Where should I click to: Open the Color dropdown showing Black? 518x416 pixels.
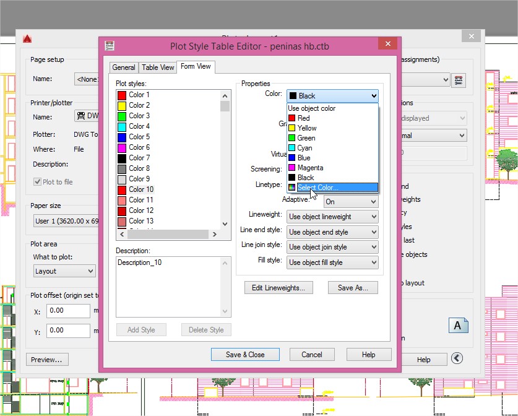pyautogui.click(x=332, y=96)
